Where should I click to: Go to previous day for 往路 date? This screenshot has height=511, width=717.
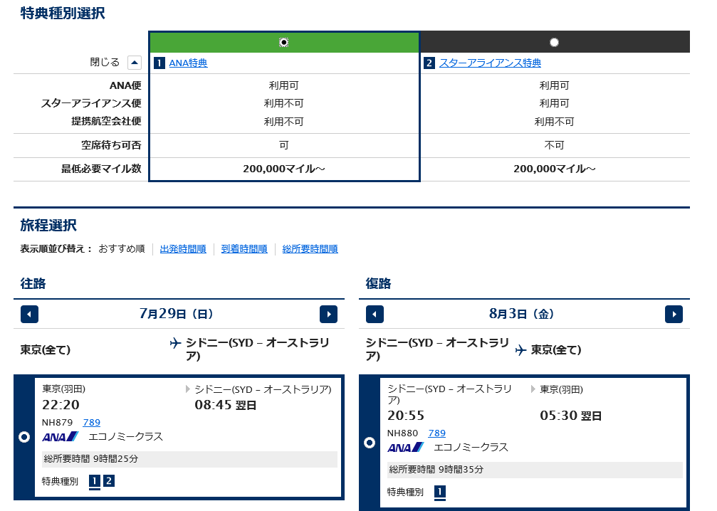pos(29,314)
